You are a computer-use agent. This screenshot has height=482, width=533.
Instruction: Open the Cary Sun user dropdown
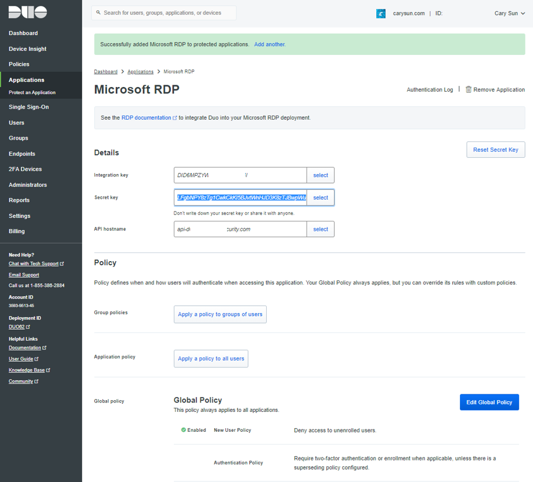coord(509,13)
